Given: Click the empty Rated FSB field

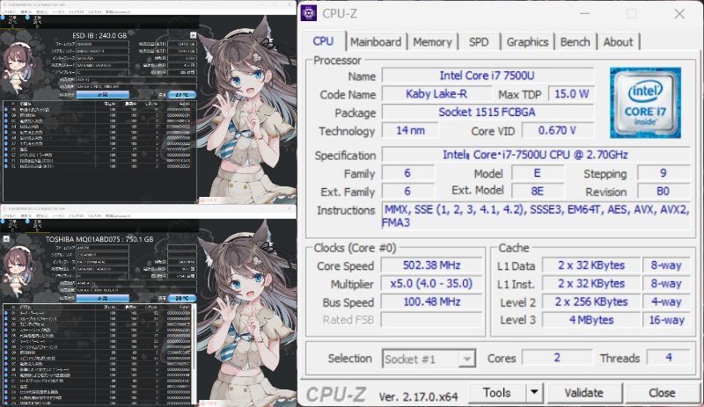Looking at the screenshot, I should 431,320.
